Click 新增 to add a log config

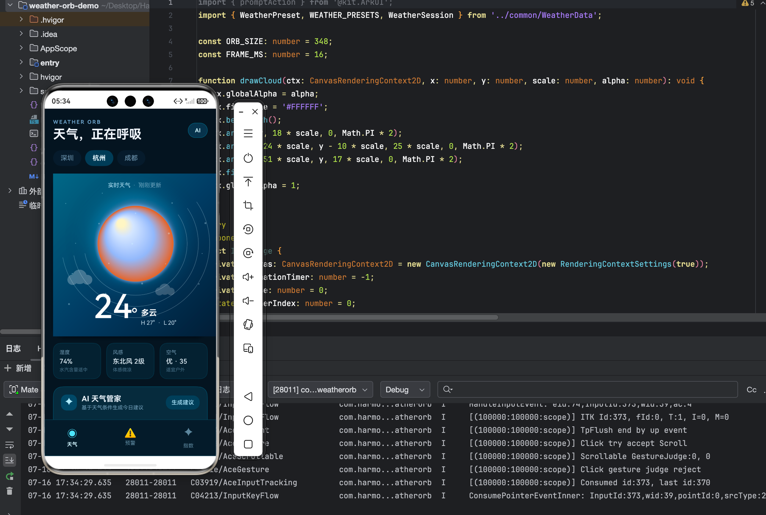pos(18,368)
